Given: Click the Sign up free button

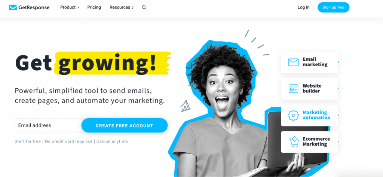Looking at the screenshot, I should coord(333,7).
